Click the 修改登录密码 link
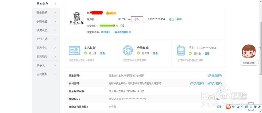 [x=215, y=76]
